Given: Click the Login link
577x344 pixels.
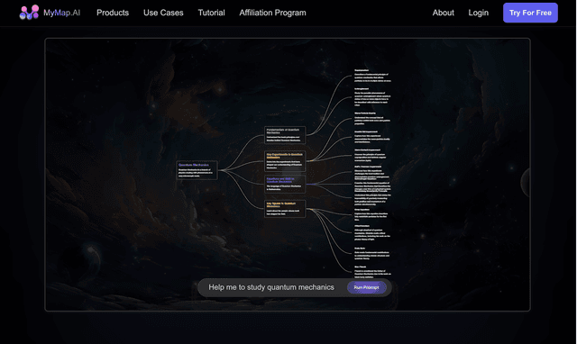Looking at the screenshot, I should pos(479,13).
